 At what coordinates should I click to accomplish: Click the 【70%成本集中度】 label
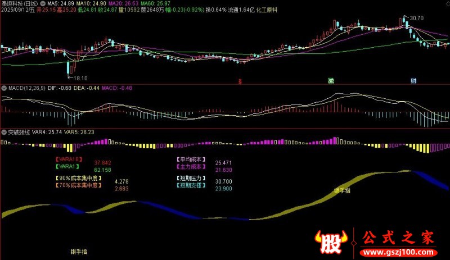click(x=78, y=185)
